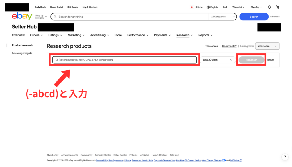Open the footer Help & Contact link
Image resolution: width=292 pixels, height=167 pixels.
tap(159, 155)
